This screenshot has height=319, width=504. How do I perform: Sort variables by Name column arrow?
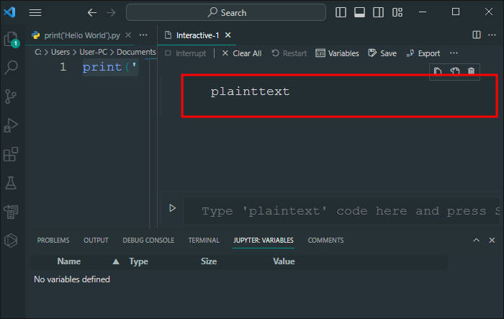pos(116,261)
